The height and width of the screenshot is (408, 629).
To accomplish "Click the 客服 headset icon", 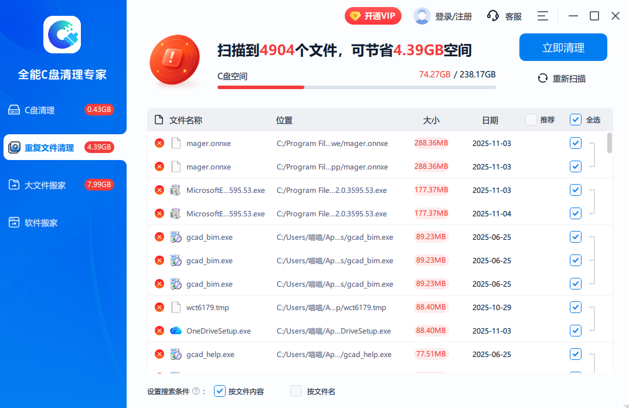I will (x=494, y=16).
